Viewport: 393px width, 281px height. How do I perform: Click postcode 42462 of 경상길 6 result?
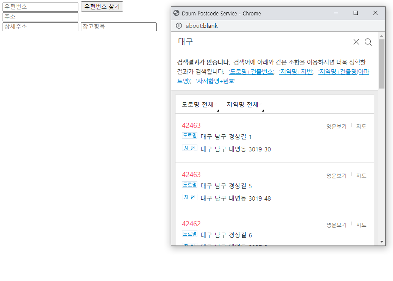coord(191,224)
